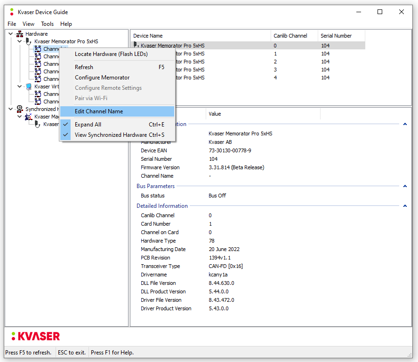The width and height of the screenshot is (418, 362).
Task: Select the device row with Canlib Channel 2
Action: pos(248,62)
